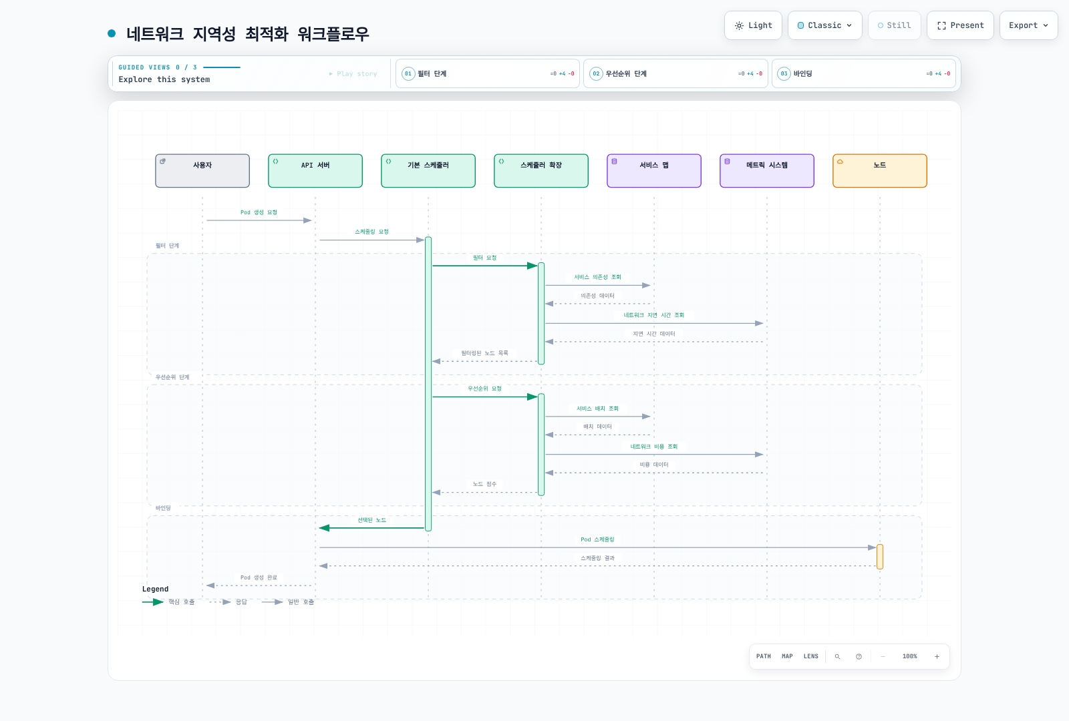Screen dimensions: 1069x721
Task: Click the title 네트워크 지역성 최적화 워크플로우
Action: pyautogui.click(x=247, y=33)
